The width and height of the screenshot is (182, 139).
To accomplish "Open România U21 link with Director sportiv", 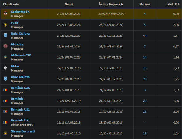I will 20,121.
